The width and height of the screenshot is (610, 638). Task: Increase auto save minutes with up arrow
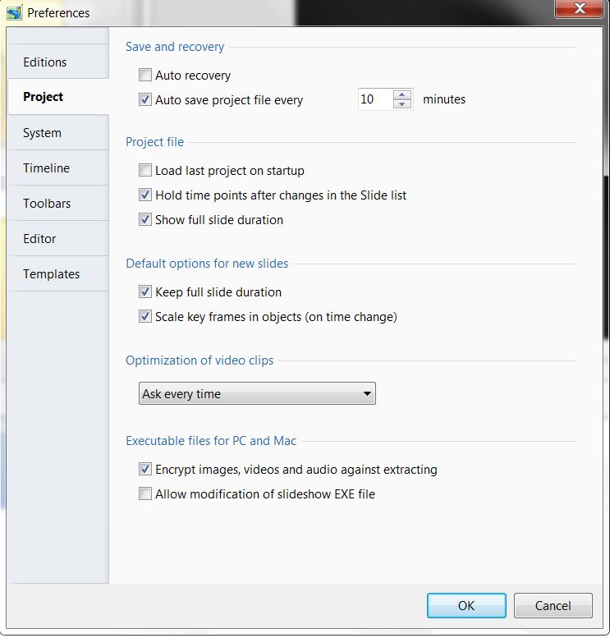402,94
